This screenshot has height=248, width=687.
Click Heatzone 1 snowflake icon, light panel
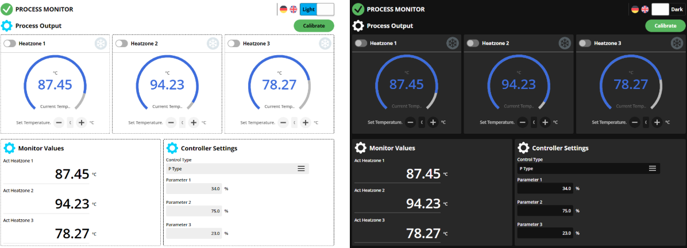point(101,44)
